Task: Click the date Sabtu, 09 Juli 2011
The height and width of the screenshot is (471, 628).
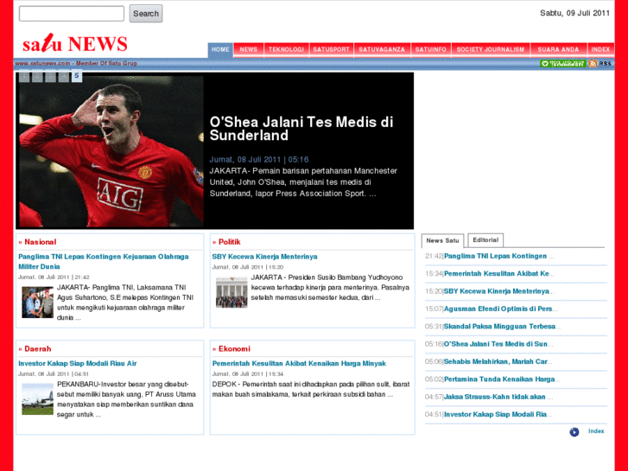Action: pyautogui.click(x=574, y=13)
